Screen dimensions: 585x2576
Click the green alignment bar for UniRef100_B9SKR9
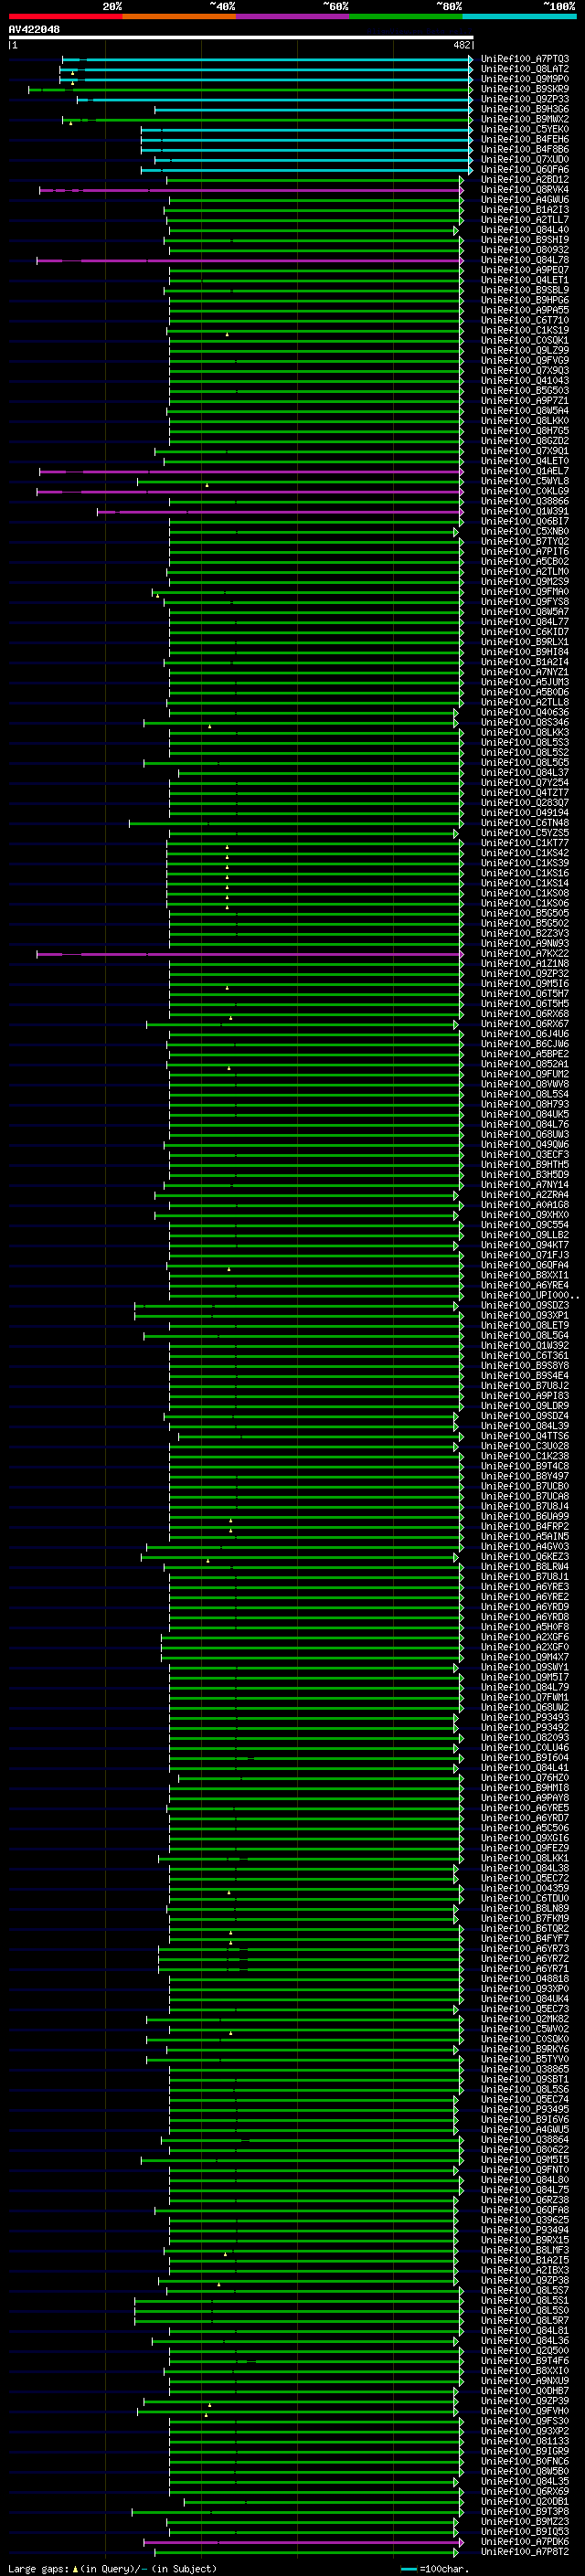(250, 89)
